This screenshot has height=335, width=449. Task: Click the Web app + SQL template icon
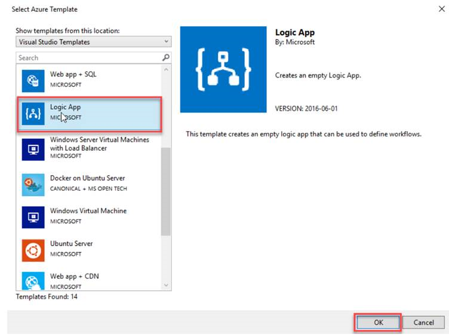[33, 80]
